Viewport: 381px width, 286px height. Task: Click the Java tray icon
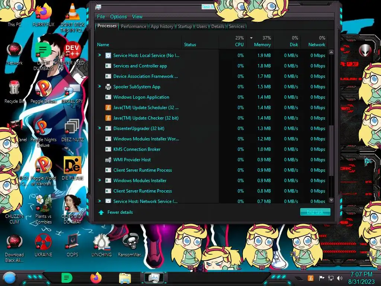[310, 278]
